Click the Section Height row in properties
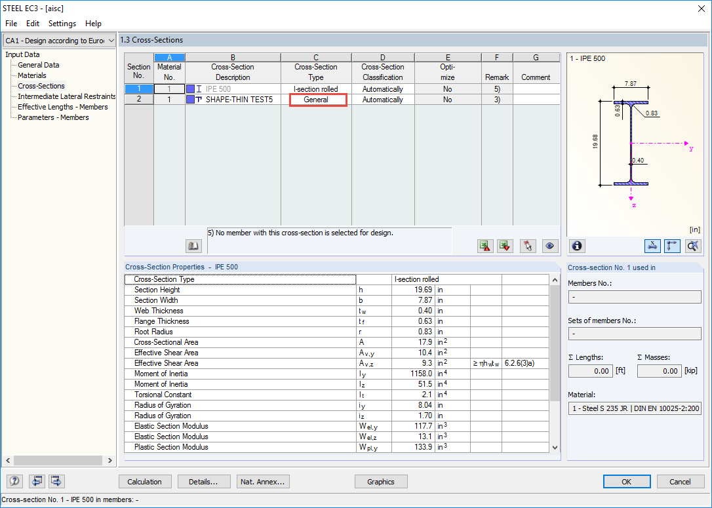The width and height of the screenshot is (712, 508). (x=336, y=290)
